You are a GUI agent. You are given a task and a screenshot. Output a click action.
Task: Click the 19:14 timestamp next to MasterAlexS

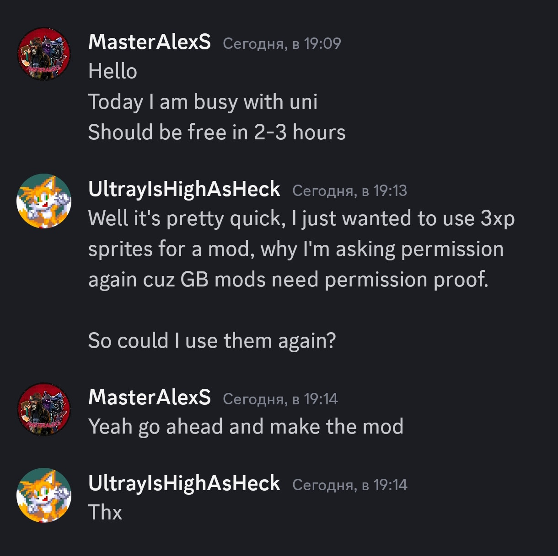click(280, 399)
